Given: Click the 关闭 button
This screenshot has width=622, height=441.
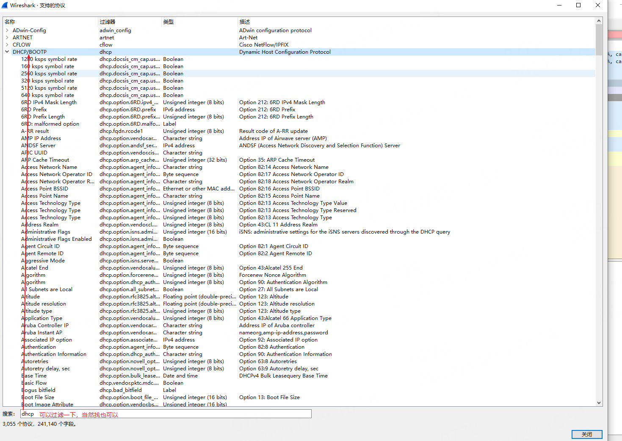Looking at the screenshot, I should [x=587, y=434].
